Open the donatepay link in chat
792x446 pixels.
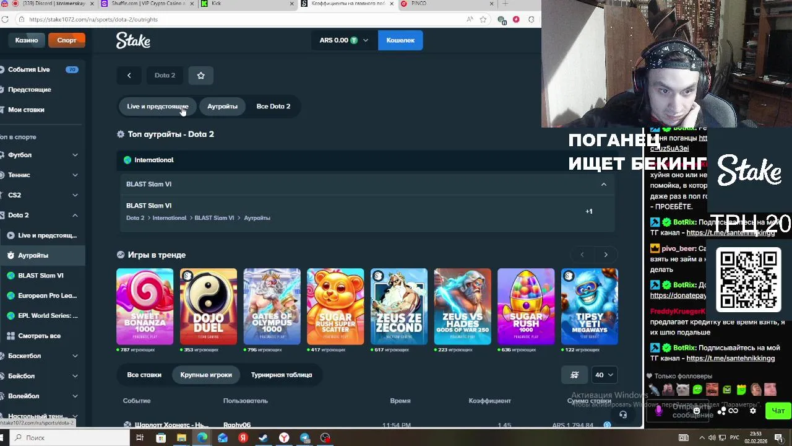coord(678,295)
